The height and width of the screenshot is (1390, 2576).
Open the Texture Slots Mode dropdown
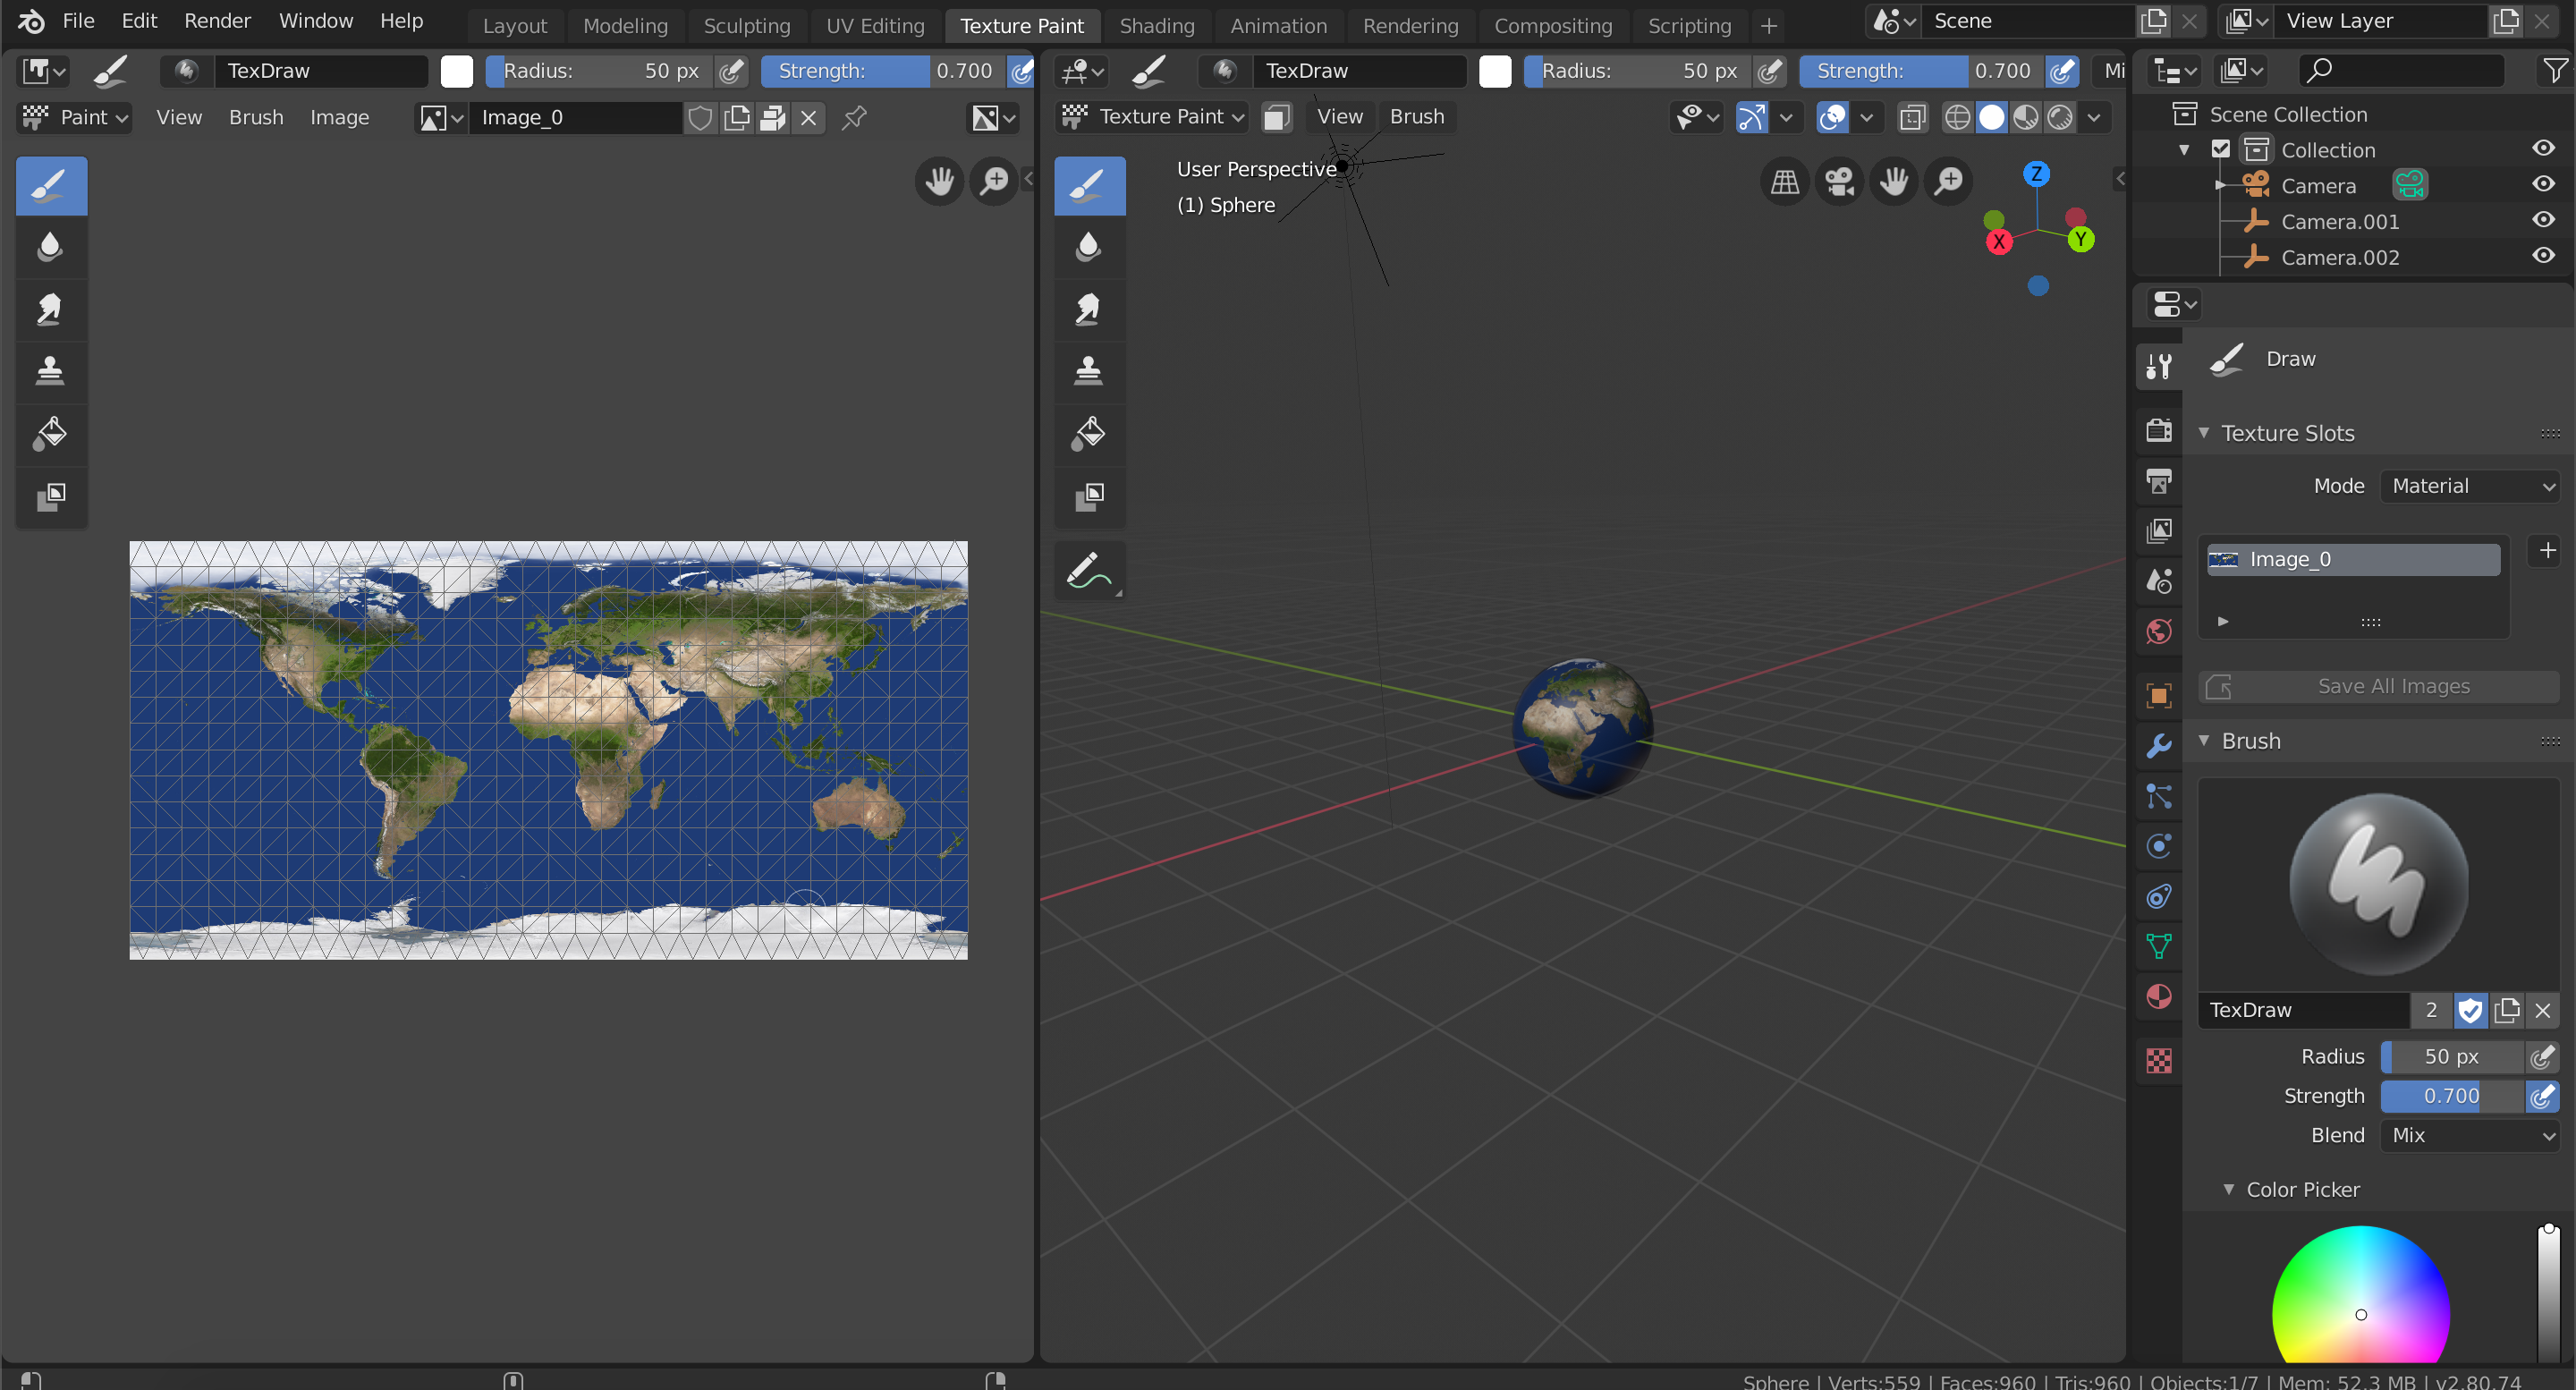[x=2470, y=486]
